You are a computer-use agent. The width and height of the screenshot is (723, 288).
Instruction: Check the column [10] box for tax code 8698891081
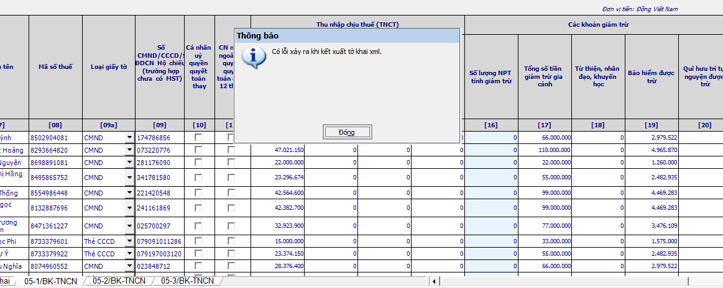[x=198, y=162]
